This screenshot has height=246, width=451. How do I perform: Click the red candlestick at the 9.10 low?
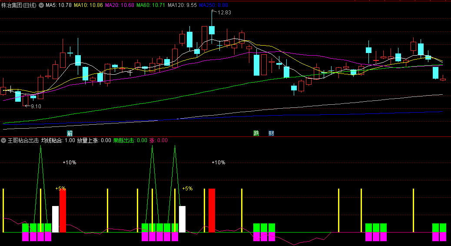(x=26, y=101)
